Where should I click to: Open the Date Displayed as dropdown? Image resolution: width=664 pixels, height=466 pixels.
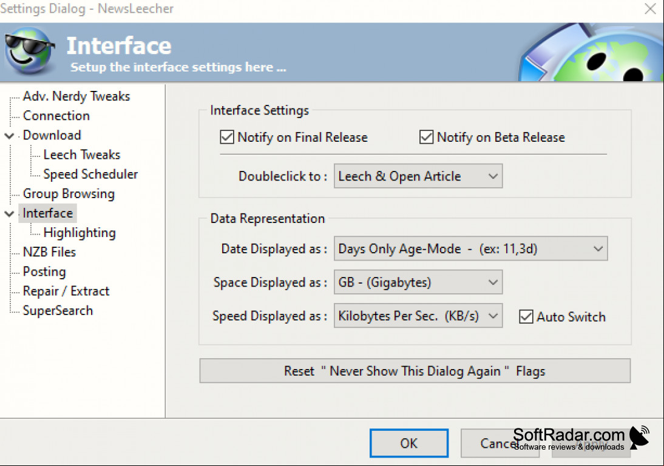click(470, 248)
